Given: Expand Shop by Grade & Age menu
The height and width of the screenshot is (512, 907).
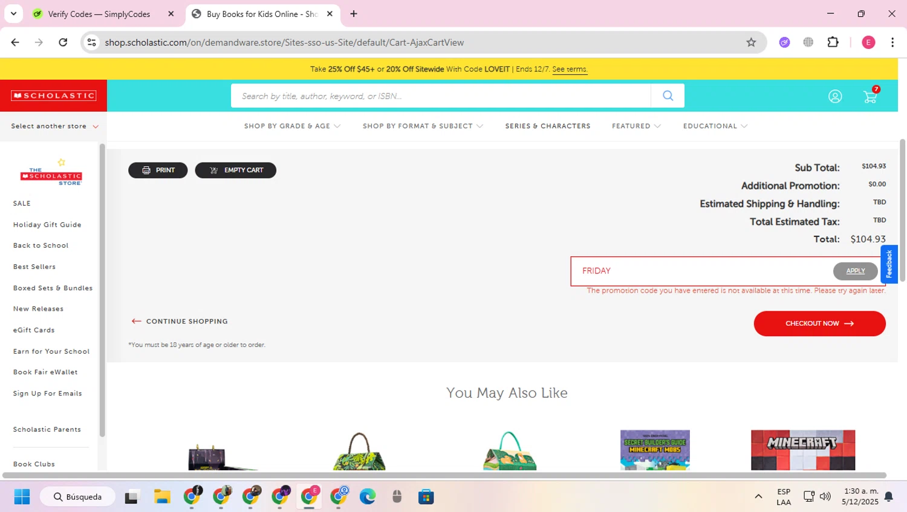Looking at the screenshot, I should [x=292, y=126].
